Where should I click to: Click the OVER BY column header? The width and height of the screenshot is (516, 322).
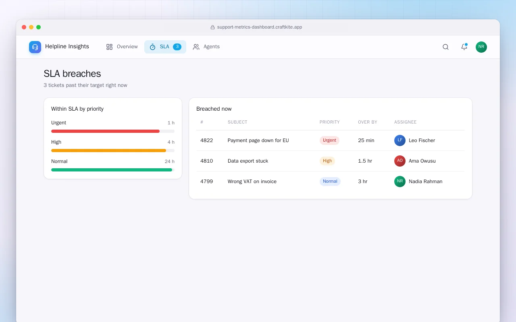tap(368, 122)
